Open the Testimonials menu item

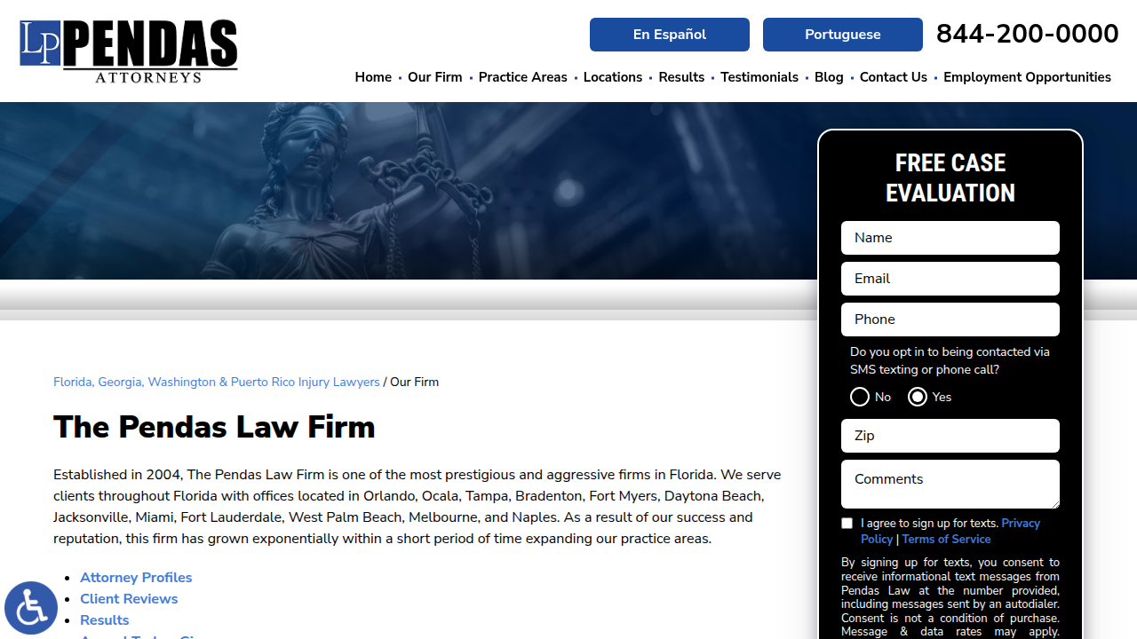point(759,77)
